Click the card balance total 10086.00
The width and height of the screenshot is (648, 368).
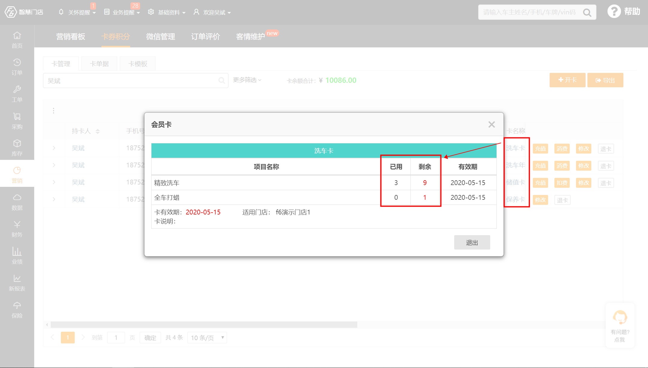point(341,80)
